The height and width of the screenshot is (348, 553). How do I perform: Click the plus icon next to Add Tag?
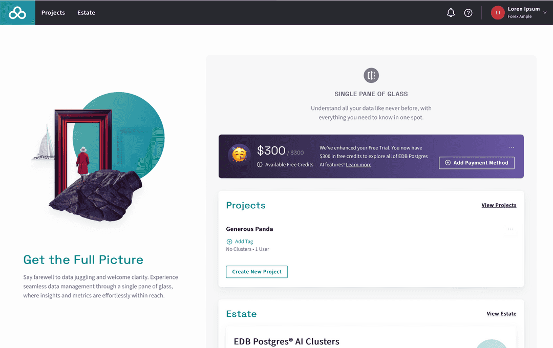click(229, 242)
